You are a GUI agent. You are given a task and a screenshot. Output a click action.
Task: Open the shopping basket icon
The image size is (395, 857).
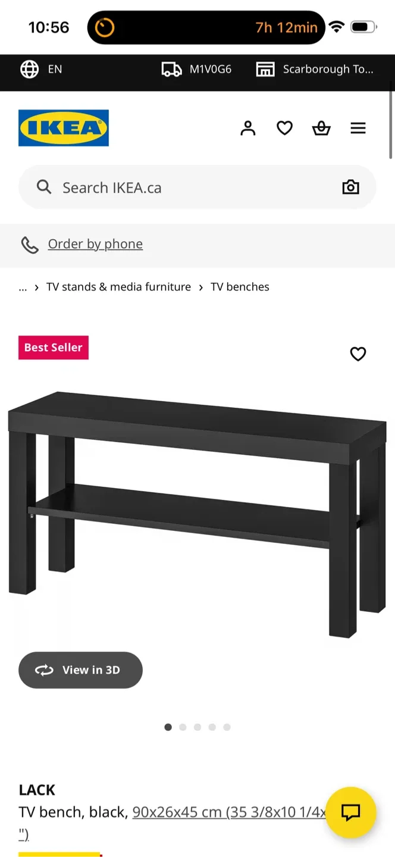tap(321, 128)
